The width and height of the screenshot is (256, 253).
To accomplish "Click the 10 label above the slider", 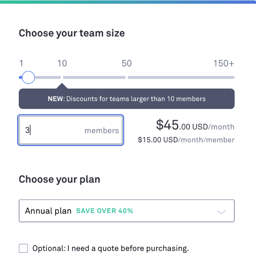I will point(62,63).
